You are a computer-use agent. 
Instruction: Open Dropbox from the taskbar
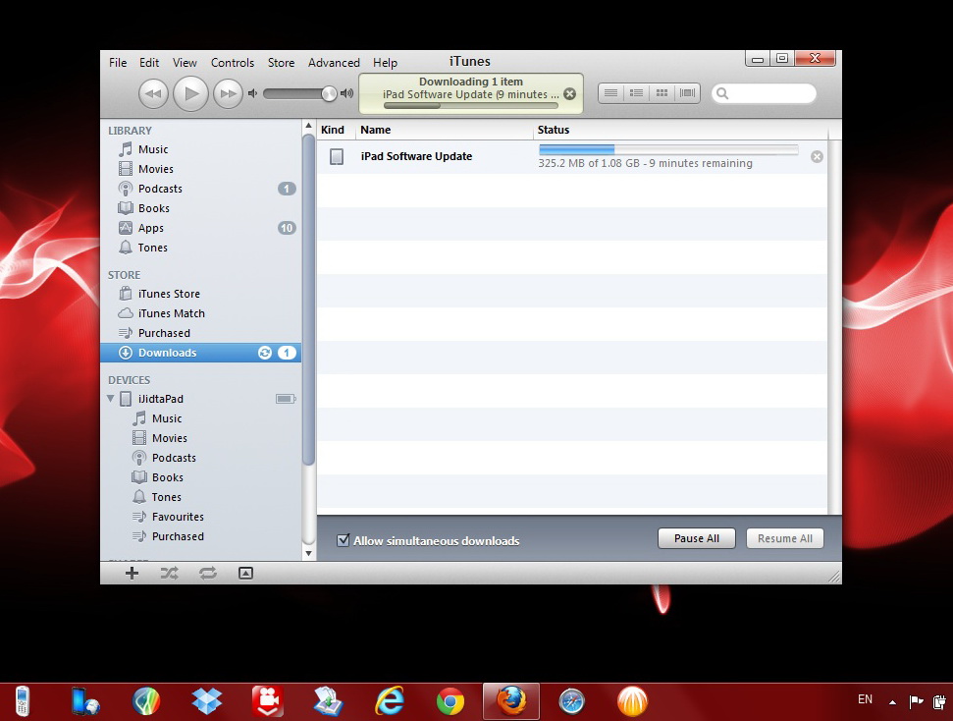point(207,701)
